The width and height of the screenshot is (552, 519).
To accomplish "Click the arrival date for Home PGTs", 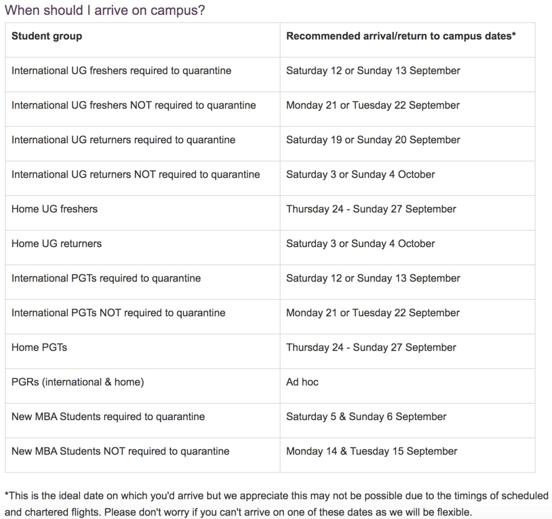I will pos(371,348).
